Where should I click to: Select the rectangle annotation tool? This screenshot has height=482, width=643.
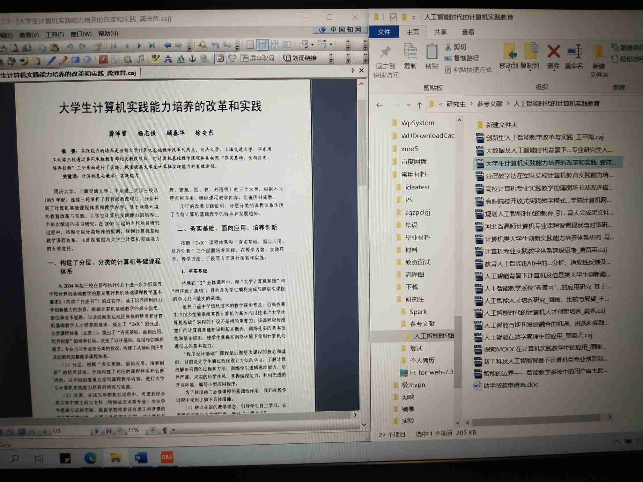pyautogui.click(x=76, y=60)
